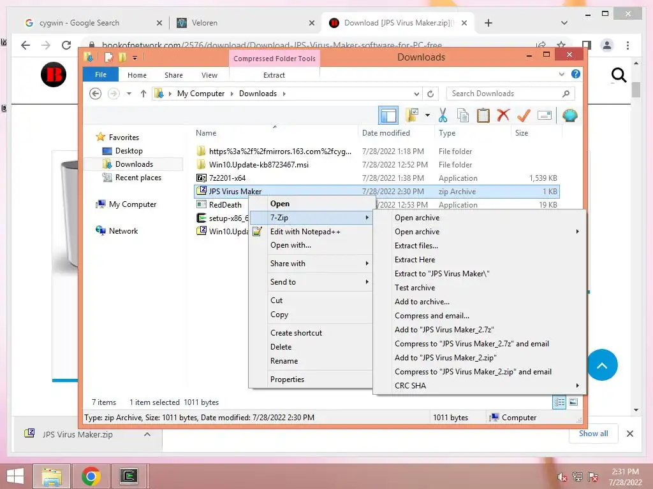Image resolution: width=653 pixels, height=489 pixels.
Task: Expand the Explorer ribbon chevron
Action: 561,74
